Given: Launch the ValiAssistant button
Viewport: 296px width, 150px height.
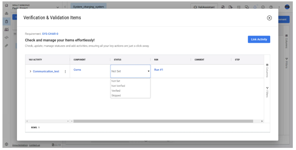Looking at the screenshot, I should (x=204, y=7).
